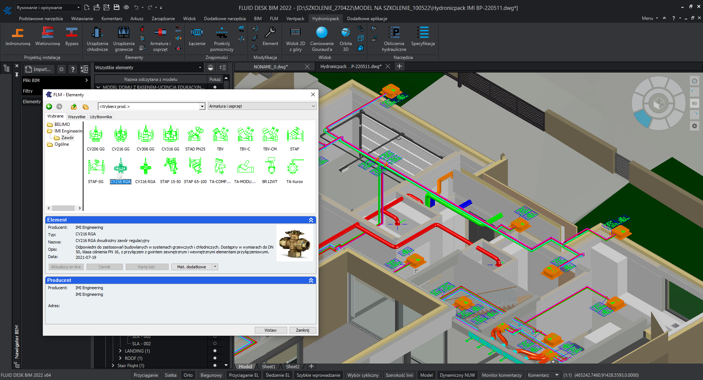Switch to the Ventpack ribbon tab
703x380 pixels.
coord(295,18)
